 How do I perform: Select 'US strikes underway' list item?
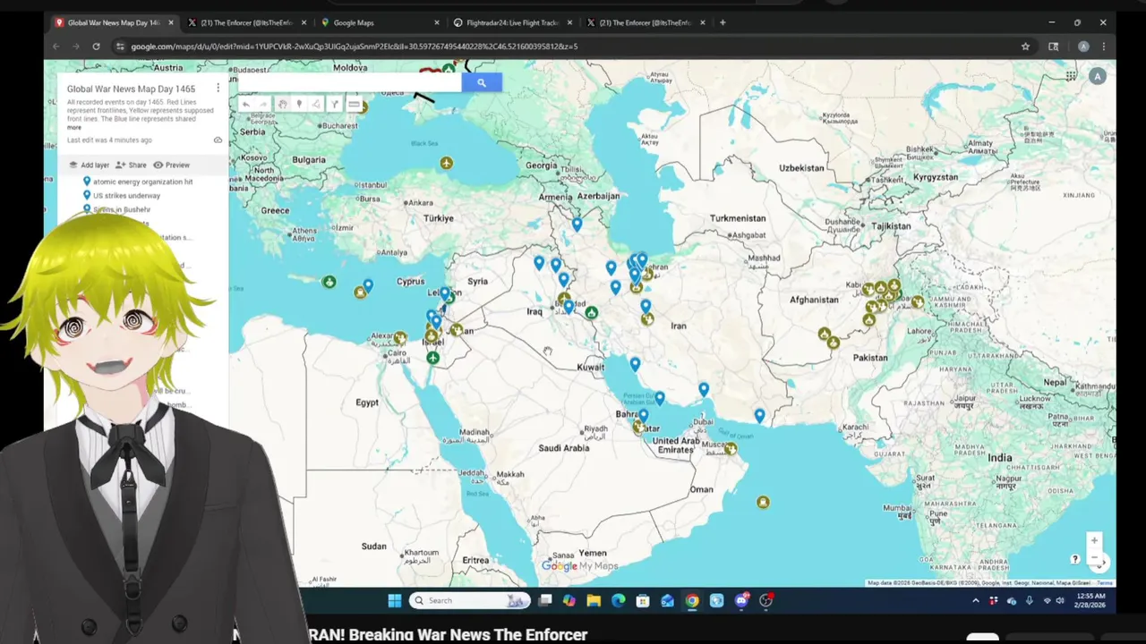click(x=127, y=195)
